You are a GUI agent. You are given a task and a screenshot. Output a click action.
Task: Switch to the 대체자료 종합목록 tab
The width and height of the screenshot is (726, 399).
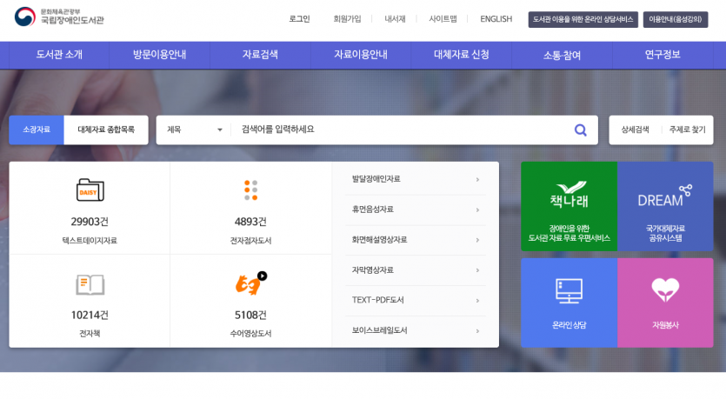pos(106,130)
